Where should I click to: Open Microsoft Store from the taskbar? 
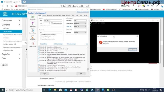[60, 90]
